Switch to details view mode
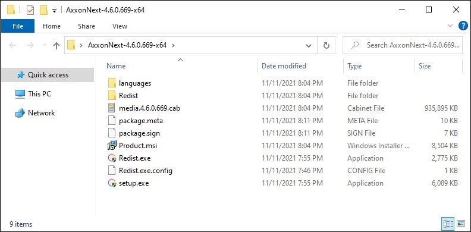The height and width of the screenshot is (232, 471). [x=448, y=224]
